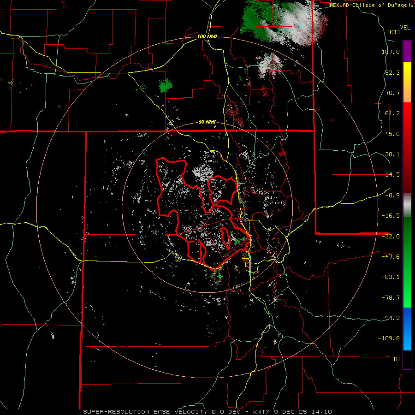Select the -16.5 scale value

(391, 216)
